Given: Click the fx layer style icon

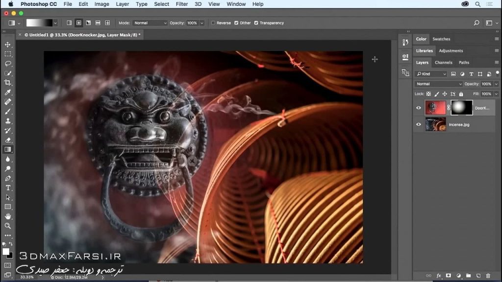Looking at the screenshot, I should [x=439, y=276].
